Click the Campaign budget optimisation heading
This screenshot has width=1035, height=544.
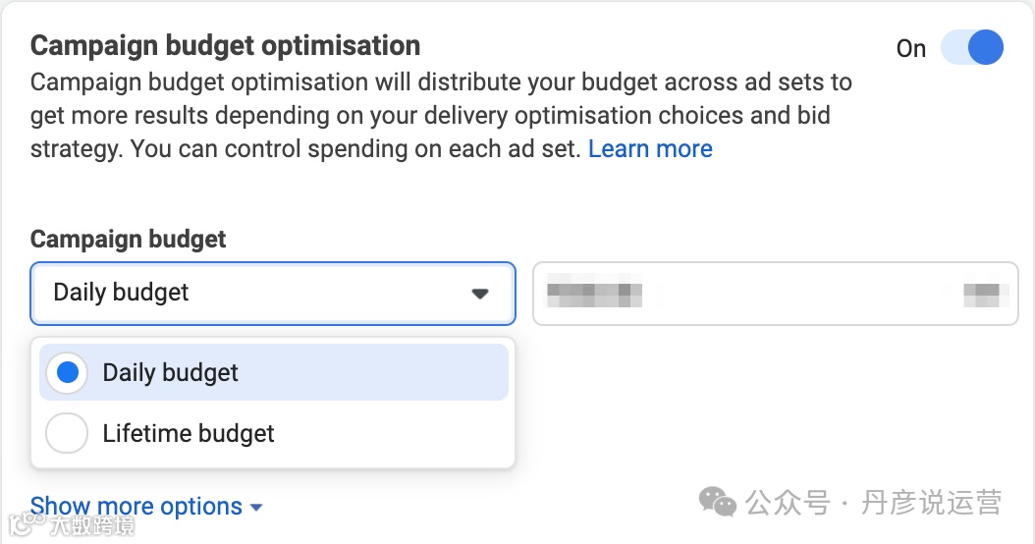tap(225, 45)
